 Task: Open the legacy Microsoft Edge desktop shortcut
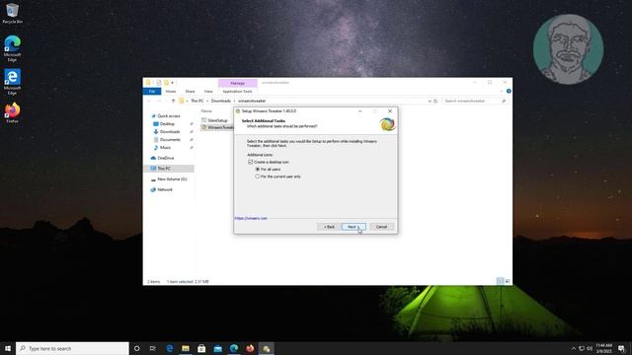(12, 82)
